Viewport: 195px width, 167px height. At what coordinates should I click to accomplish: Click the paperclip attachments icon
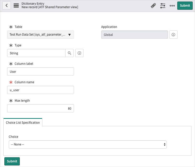tap(153, 6)
